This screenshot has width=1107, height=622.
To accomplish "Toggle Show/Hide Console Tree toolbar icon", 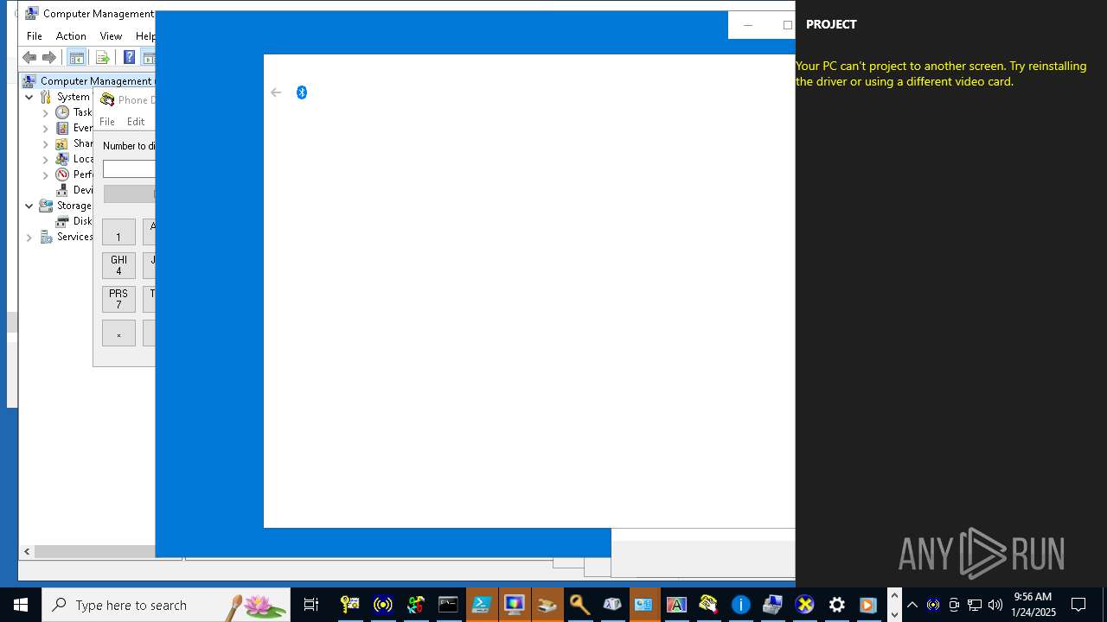I will [76, 58].
